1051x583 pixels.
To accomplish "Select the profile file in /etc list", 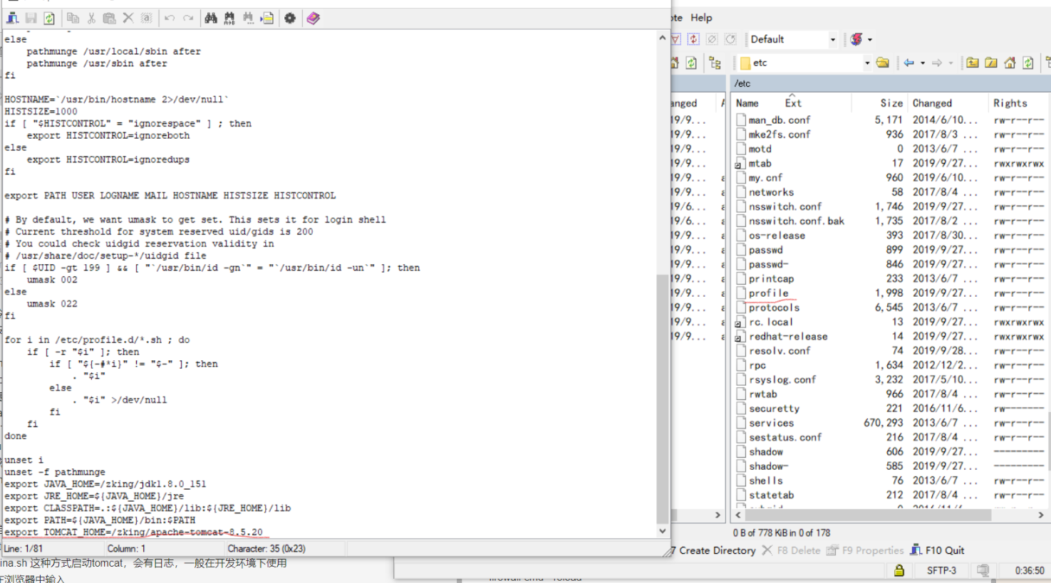I will [x=768, y=293].
